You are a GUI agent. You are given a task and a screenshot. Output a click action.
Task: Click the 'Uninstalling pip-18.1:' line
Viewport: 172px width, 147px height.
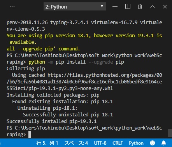click(x=47, y=108)
